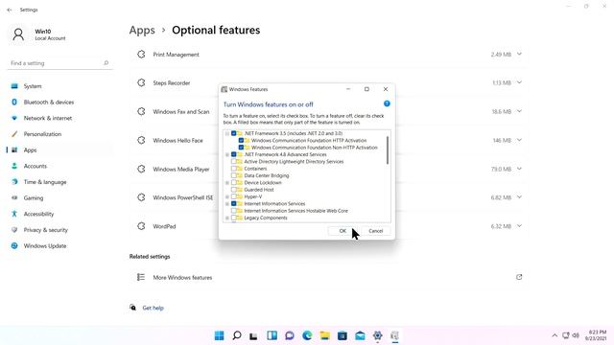Open Chat icon on taskbar
Image resolution: width=614 pixels, height=345 pixels.
click(290, 335)
